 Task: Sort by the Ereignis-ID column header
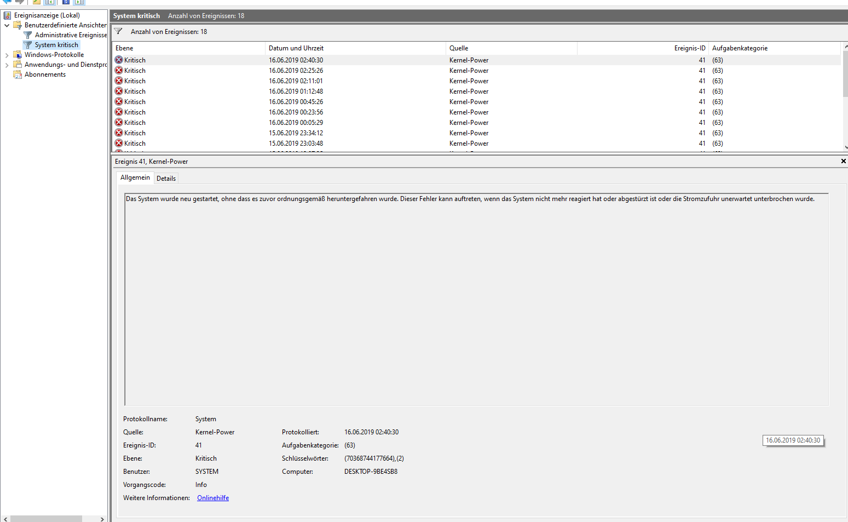[643, 48]
